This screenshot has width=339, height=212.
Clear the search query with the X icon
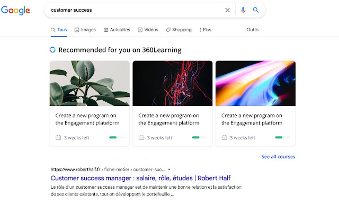click(227, 10)
